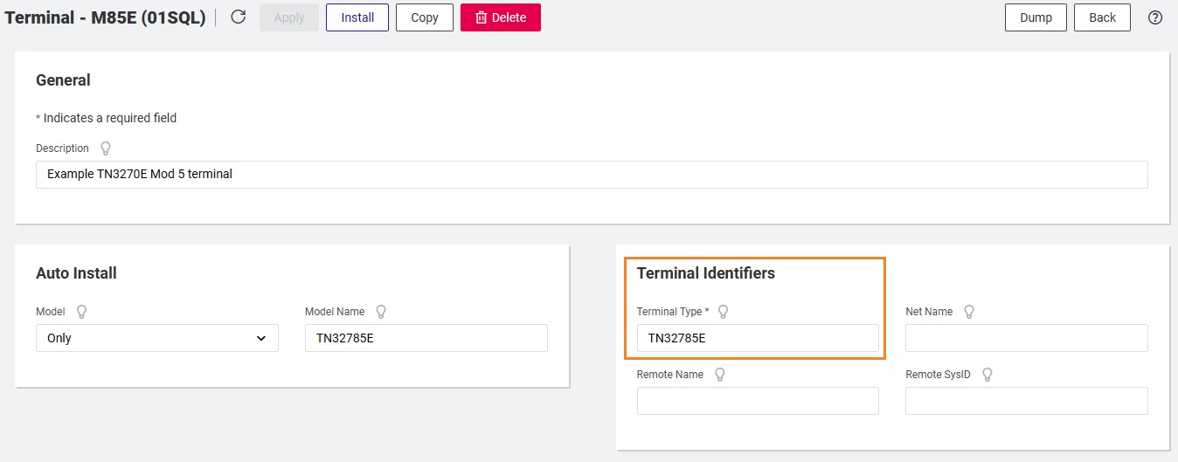Click the empty Net Name field
This screenshot has width=1178, height=462.
pyautogui.click(x=1026, y=338)
